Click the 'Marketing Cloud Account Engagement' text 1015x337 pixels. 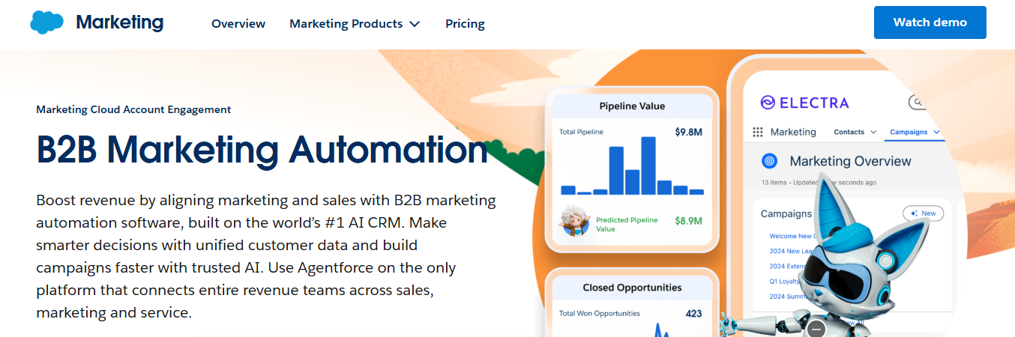tap(133, 109)
